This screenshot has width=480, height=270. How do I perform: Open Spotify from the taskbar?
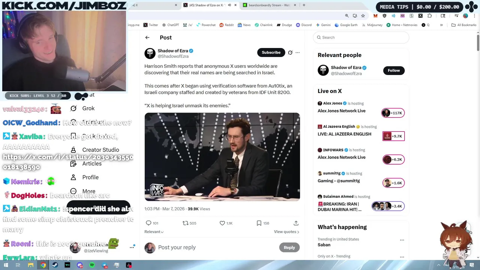92,265
